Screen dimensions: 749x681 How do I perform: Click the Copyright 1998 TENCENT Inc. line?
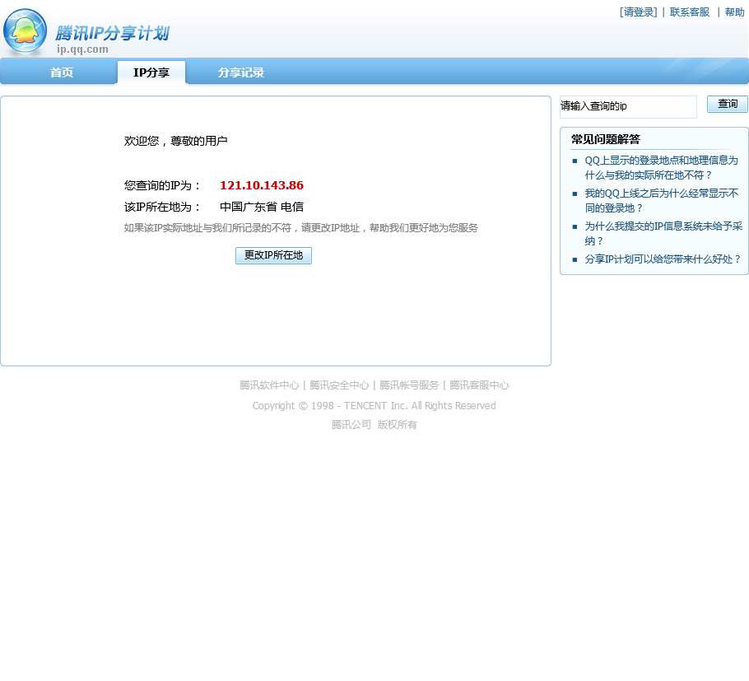(374, 406)
